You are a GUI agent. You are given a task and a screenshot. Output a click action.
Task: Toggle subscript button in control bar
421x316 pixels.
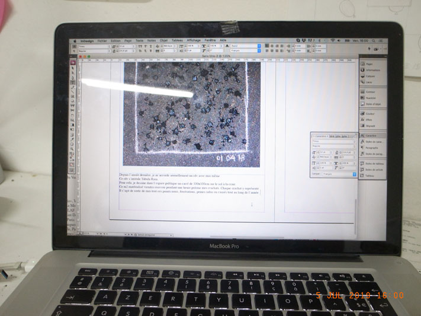click(146, 51)
